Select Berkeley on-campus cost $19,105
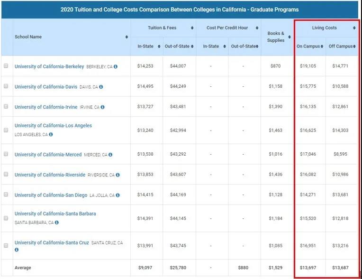 pos(308,66)
